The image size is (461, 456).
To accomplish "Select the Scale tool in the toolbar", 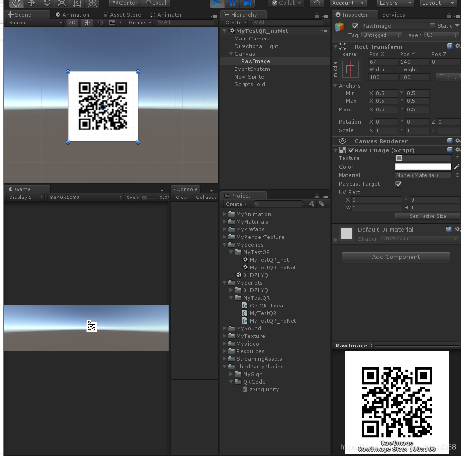I will [x=61, y=4].
